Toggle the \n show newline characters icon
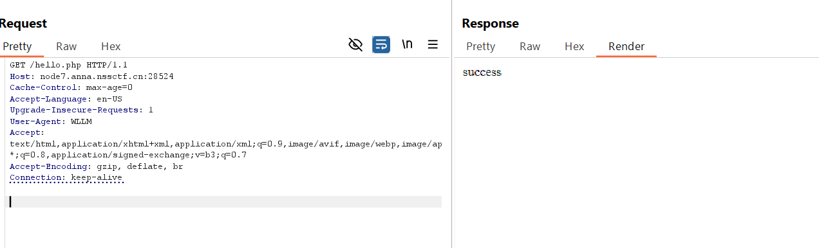Image resolution: width=819 pixels, height=248 pixels. 407,45
